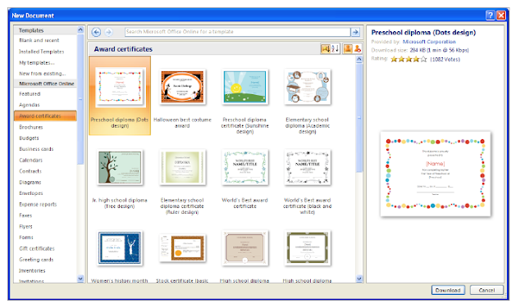Select Jr. high school diploma Tree design
The image size is (525, 308).
click(x=120, y=167)
